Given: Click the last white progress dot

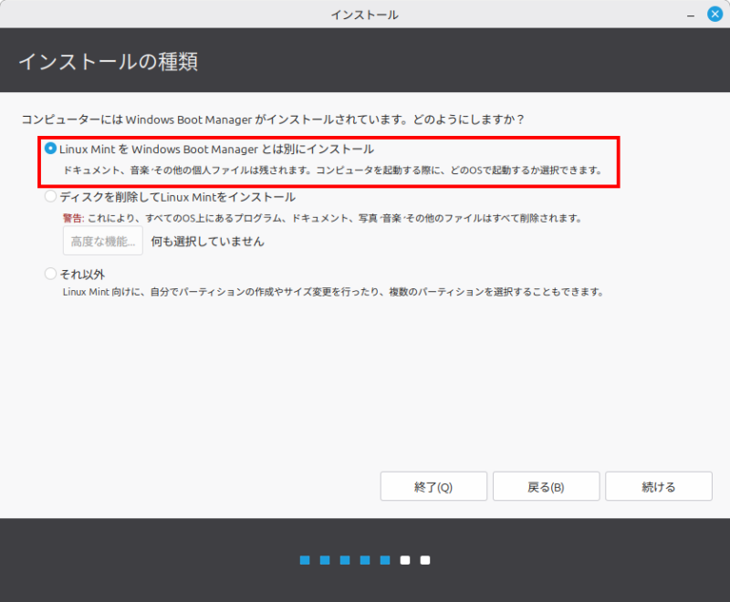Looking at the screenshot, I should point(425,560).
